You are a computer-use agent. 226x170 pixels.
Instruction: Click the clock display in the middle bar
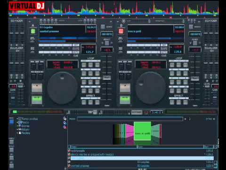(156, 112)
